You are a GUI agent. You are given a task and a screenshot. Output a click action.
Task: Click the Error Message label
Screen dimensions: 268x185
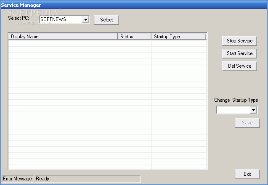tap(18, 179)
